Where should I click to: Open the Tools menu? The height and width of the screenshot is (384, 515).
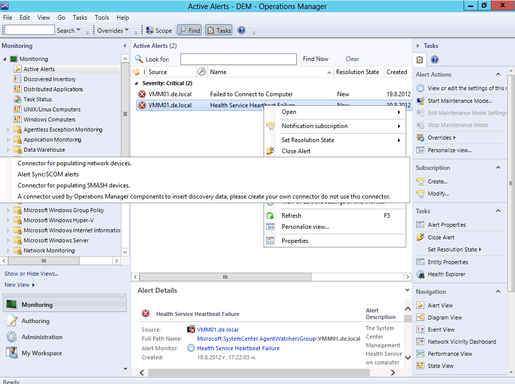coord(102,18)
